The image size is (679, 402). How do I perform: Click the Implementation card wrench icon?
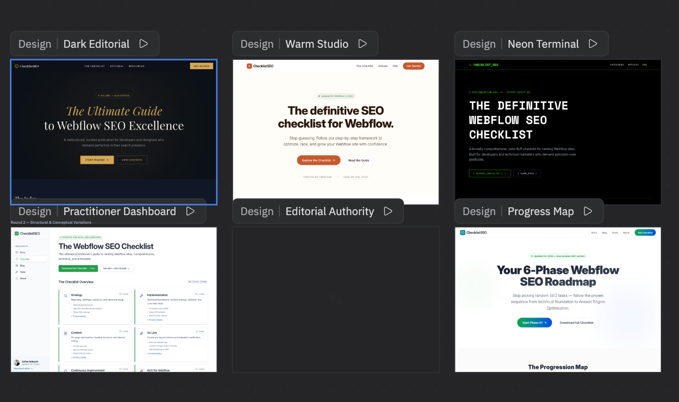[141, 296]
